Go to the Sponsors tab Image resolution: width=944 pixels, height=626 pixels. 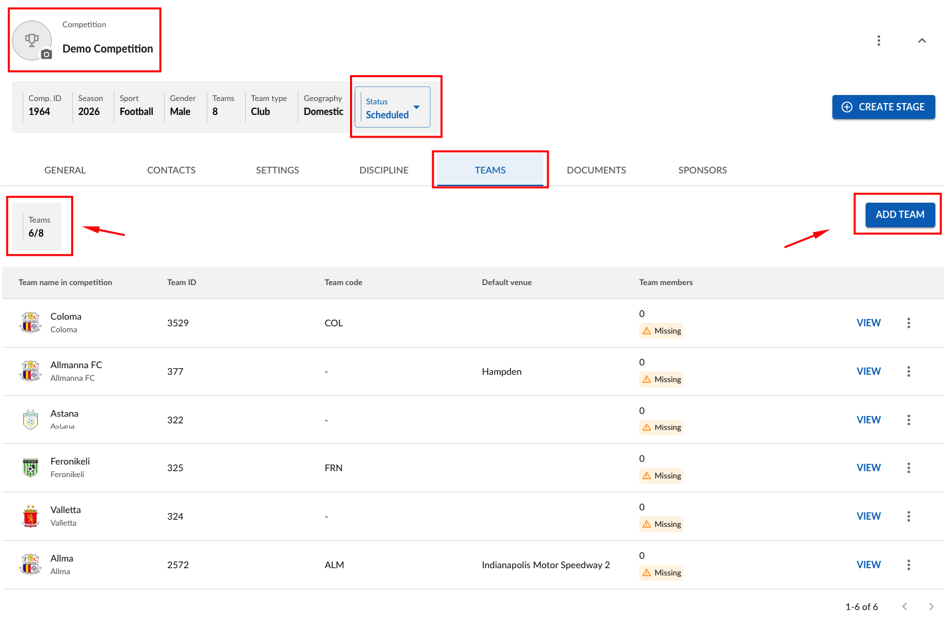coord(703,170)
